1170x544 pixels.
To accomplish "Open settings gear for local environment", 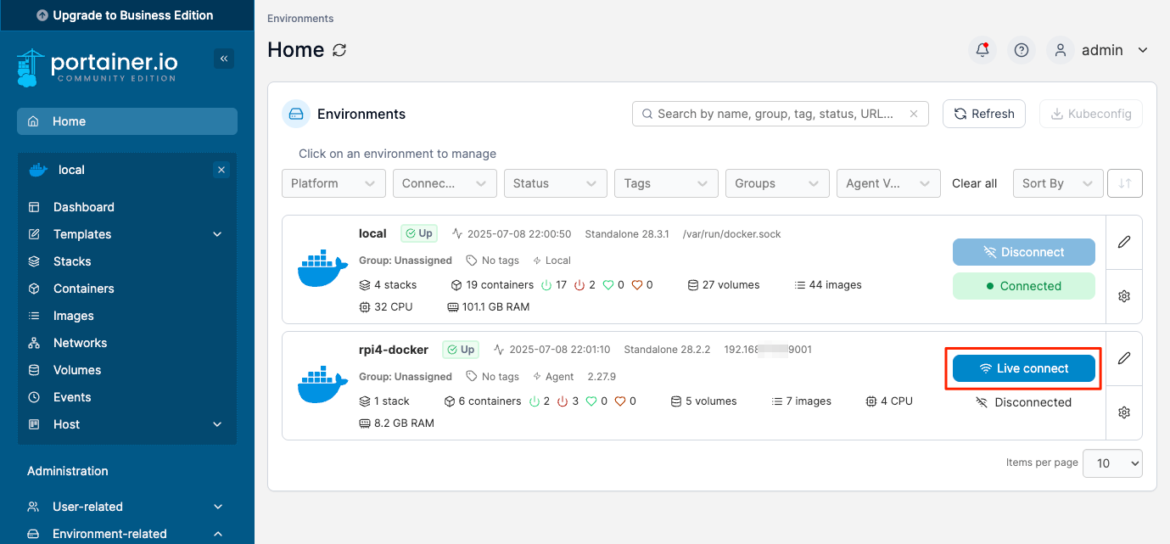I will 1124,296.
